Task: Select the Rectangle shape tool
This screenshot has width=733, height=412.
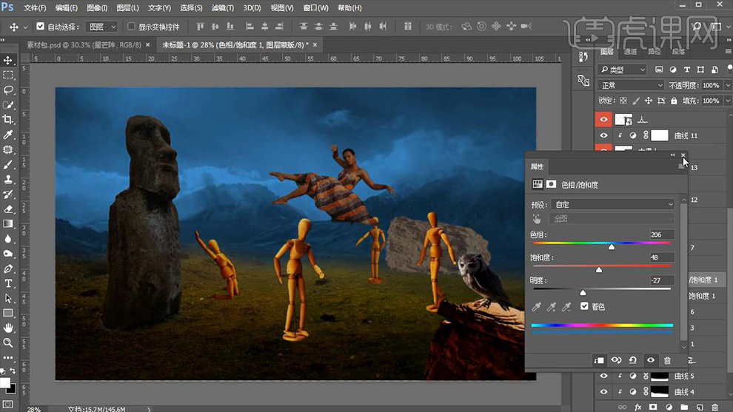Action: (8, 313)
